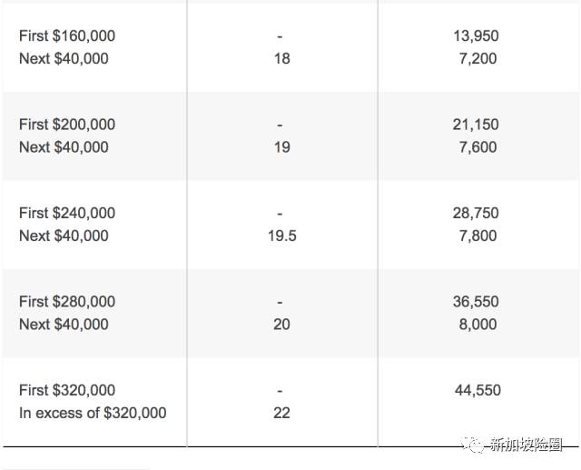Click the WeChat logo in the watermark
This screenshot has width=581, height=470.
[475, 445]
